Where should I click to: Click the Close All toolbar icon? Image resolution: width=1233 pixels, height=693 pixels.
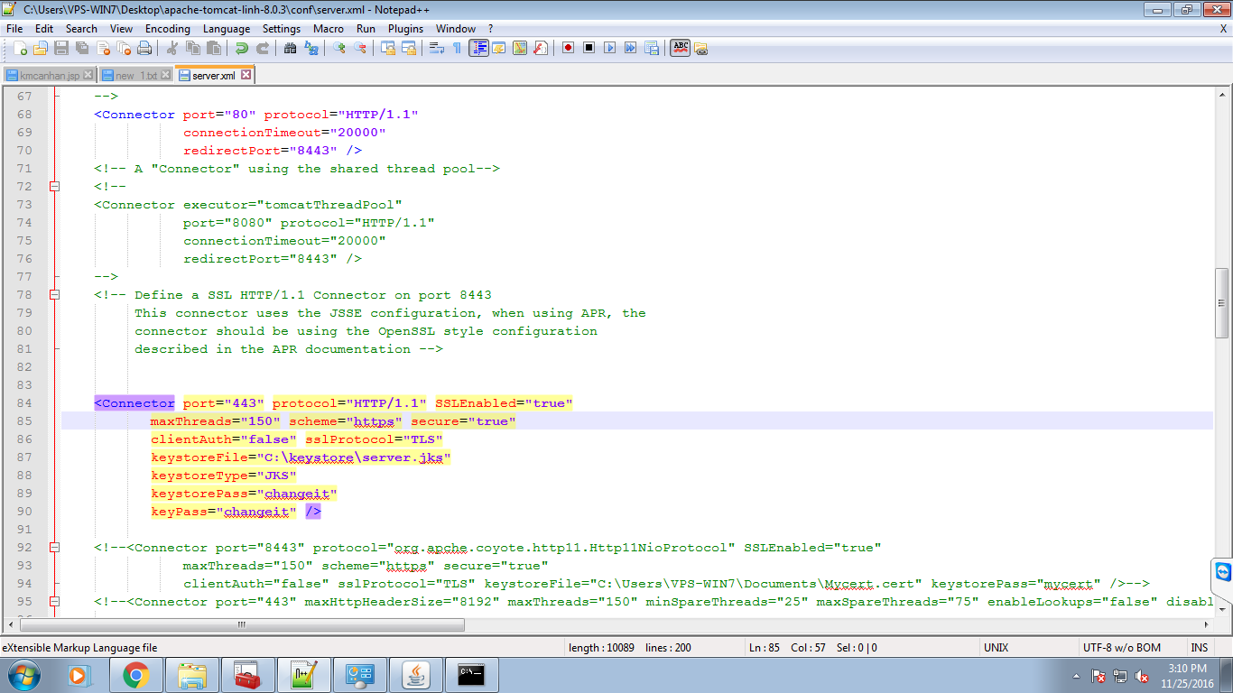click(x=125, y=48)
